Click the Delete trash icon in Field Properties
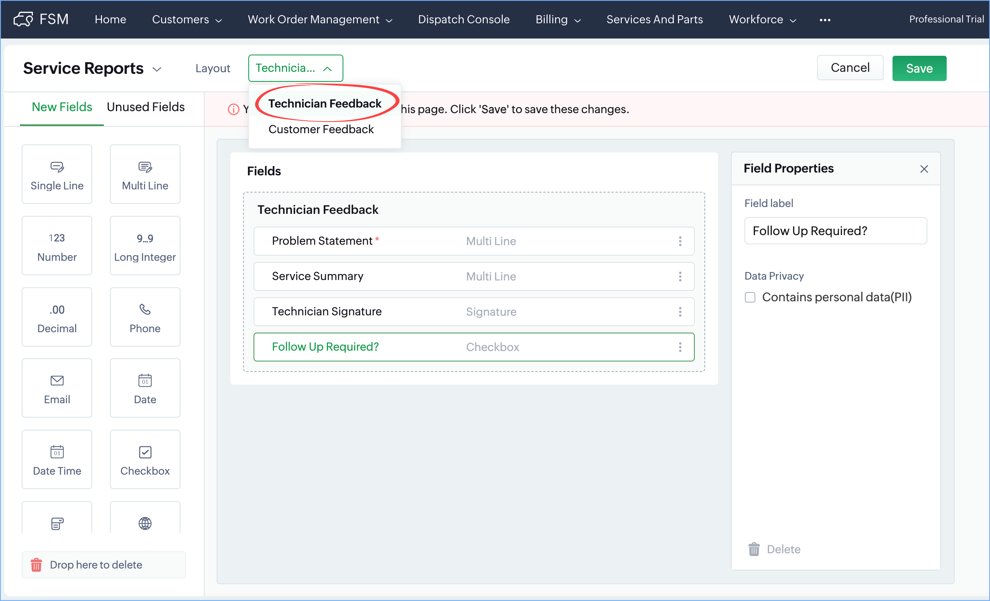 click(x=754, y=549)
